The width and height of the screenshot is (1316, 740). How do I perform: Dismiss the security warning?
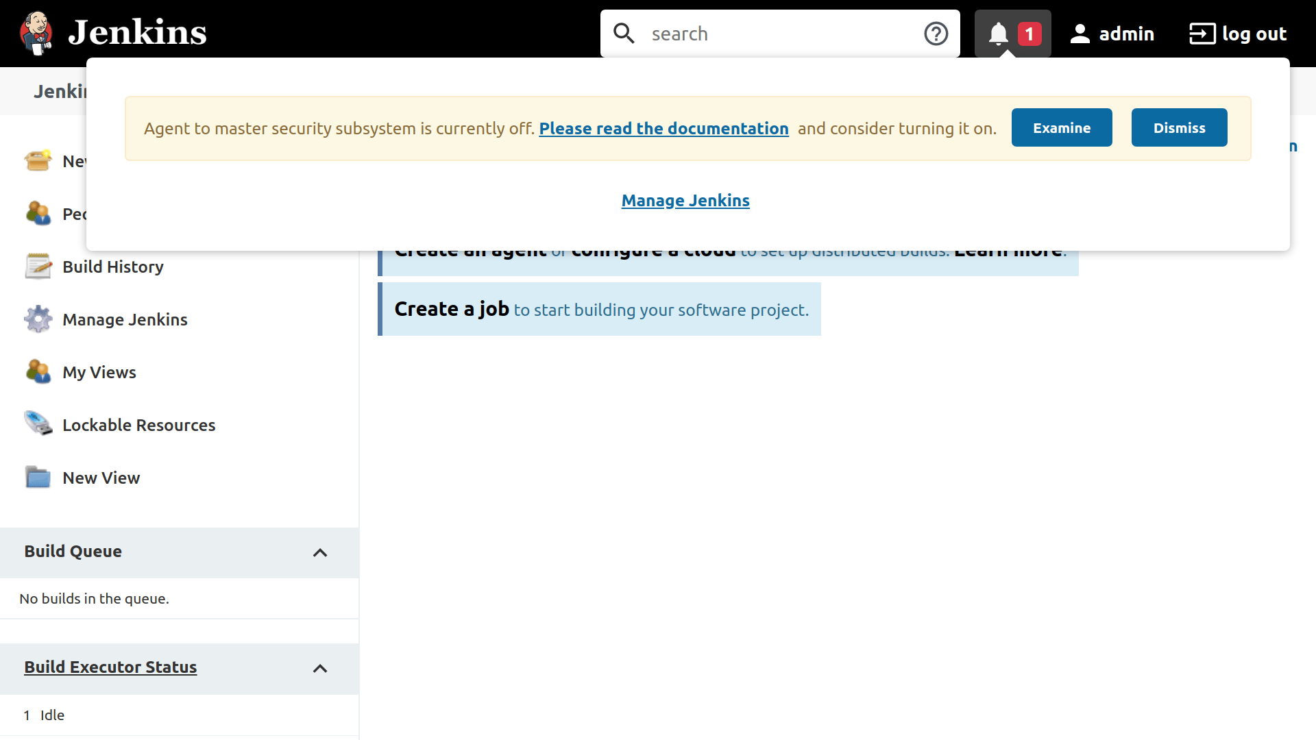(1179, 127)
